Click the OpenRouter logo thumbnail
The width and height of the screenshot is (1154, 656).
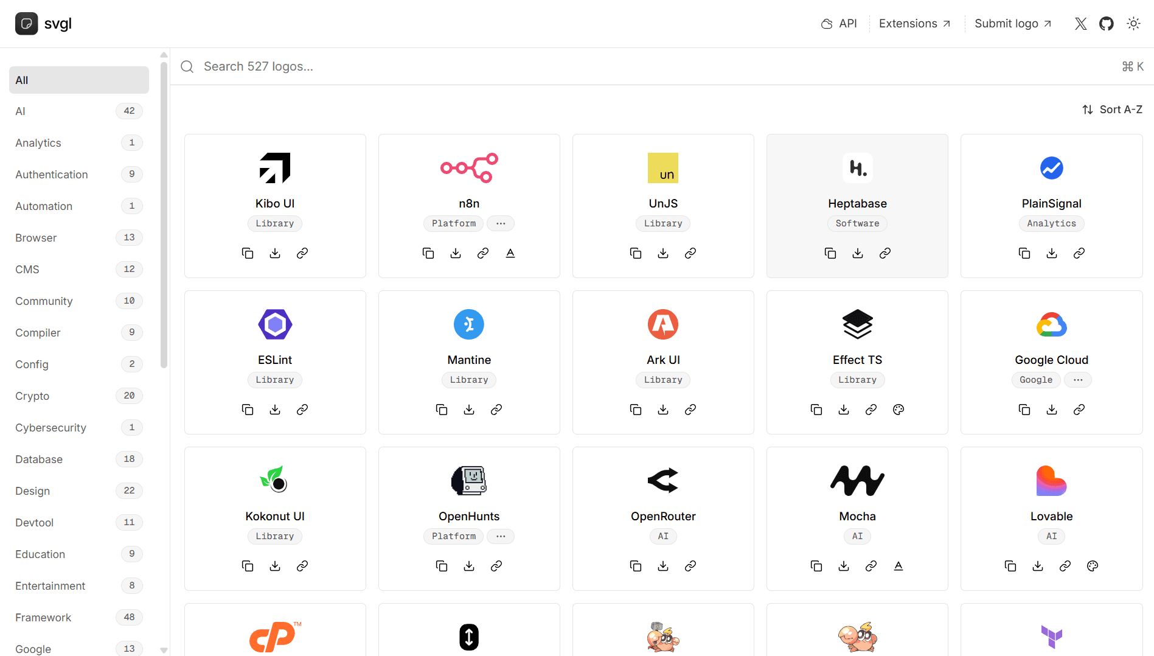pyautogui.click(x=663, y=481)
